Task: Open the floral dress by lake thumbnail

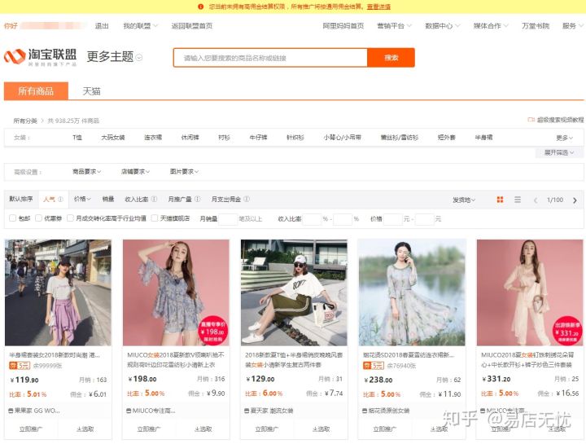Action: (412, 292)
